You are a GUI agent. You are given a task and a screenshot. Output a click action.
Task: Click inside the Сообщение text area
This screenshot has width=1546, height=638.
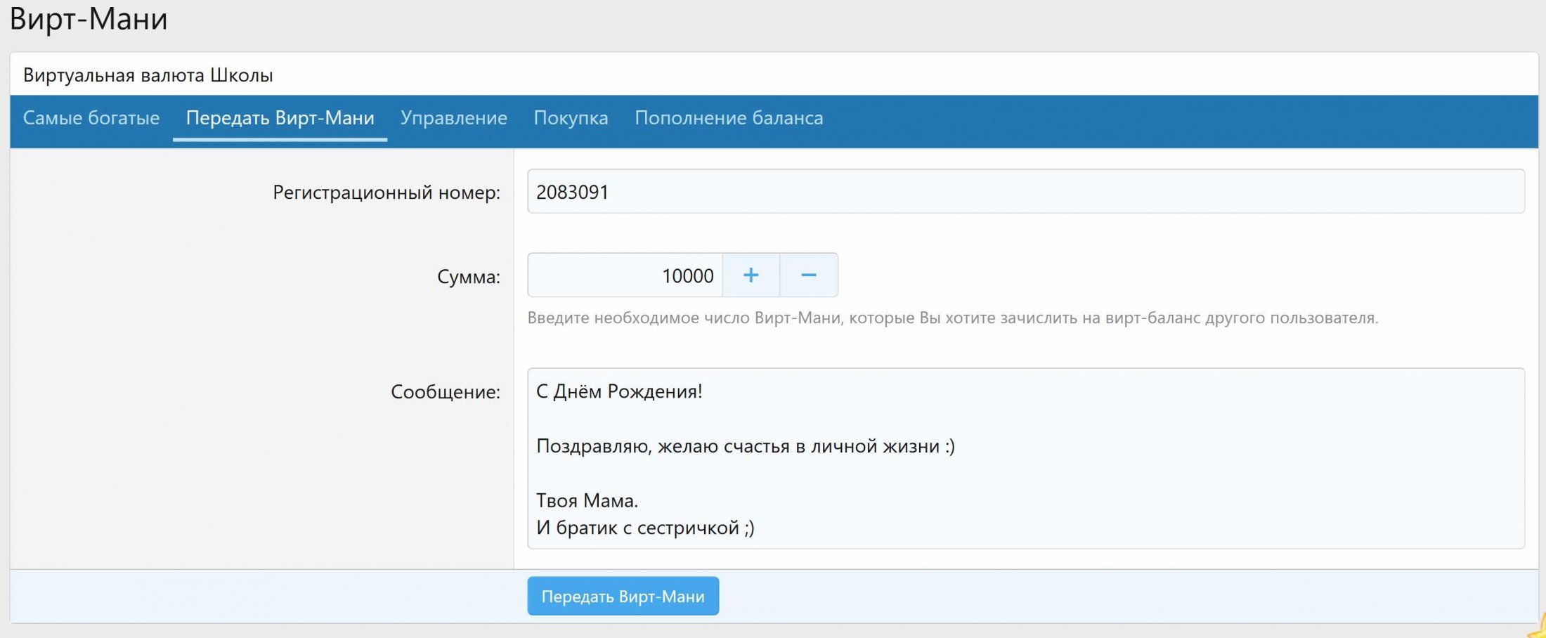[x=1026, y=458]
